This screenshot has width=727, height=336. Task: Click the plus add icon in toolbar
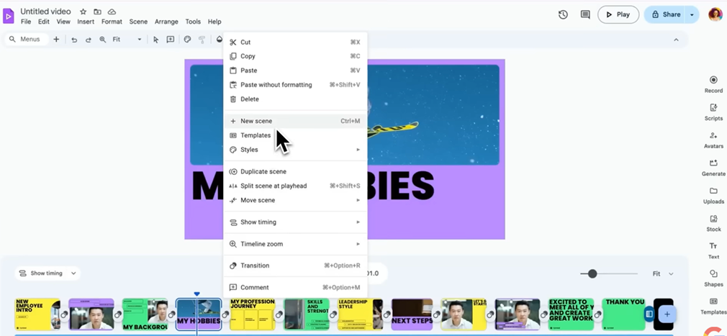tap(56, 40)
